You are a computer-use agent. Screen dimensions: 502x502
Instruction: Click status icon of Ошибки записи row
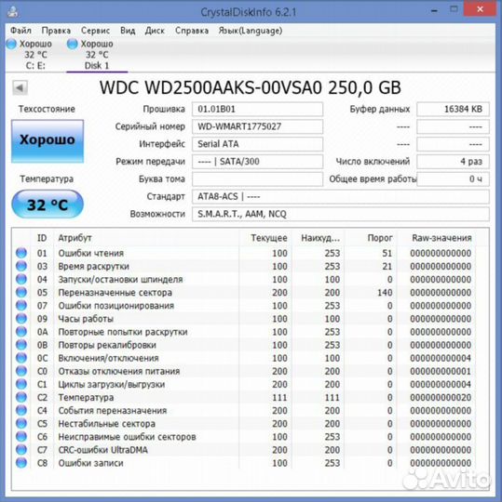point(21,463)
